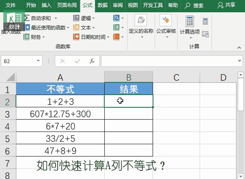Screen dimensions: 245x179
Task: Click the fx Insert Function icon in formula bar
Action: [92, 61]
